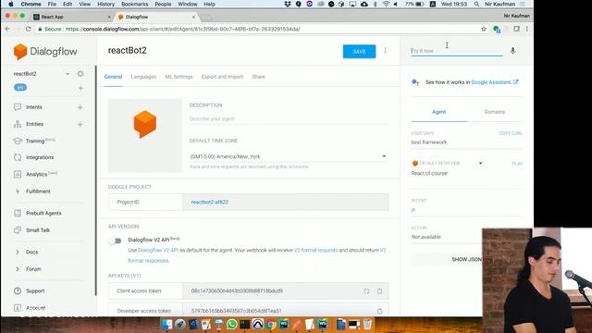592x333 pixels.
Task: Click the plus icon next to Intents
Action: 80,107
